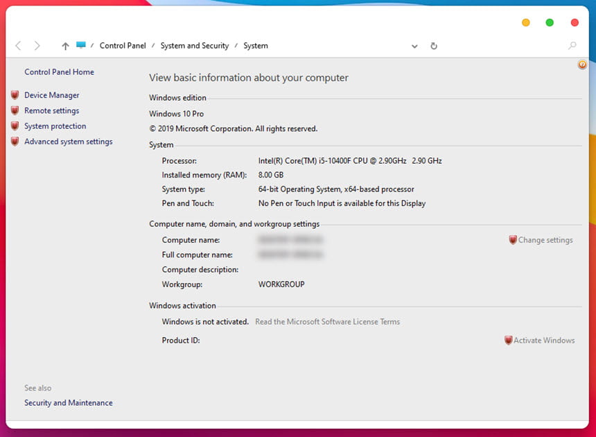Click the 'Product ID:' label
This screenshot has width=596, height=437.
coord(181,341)
